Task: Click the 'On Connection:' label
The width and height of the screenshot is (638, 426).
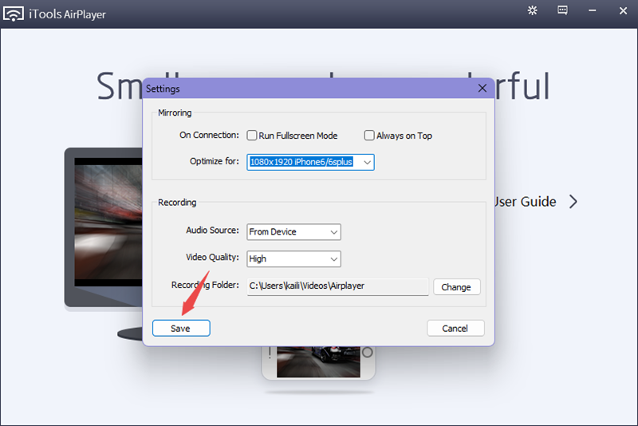Action: 209,135
